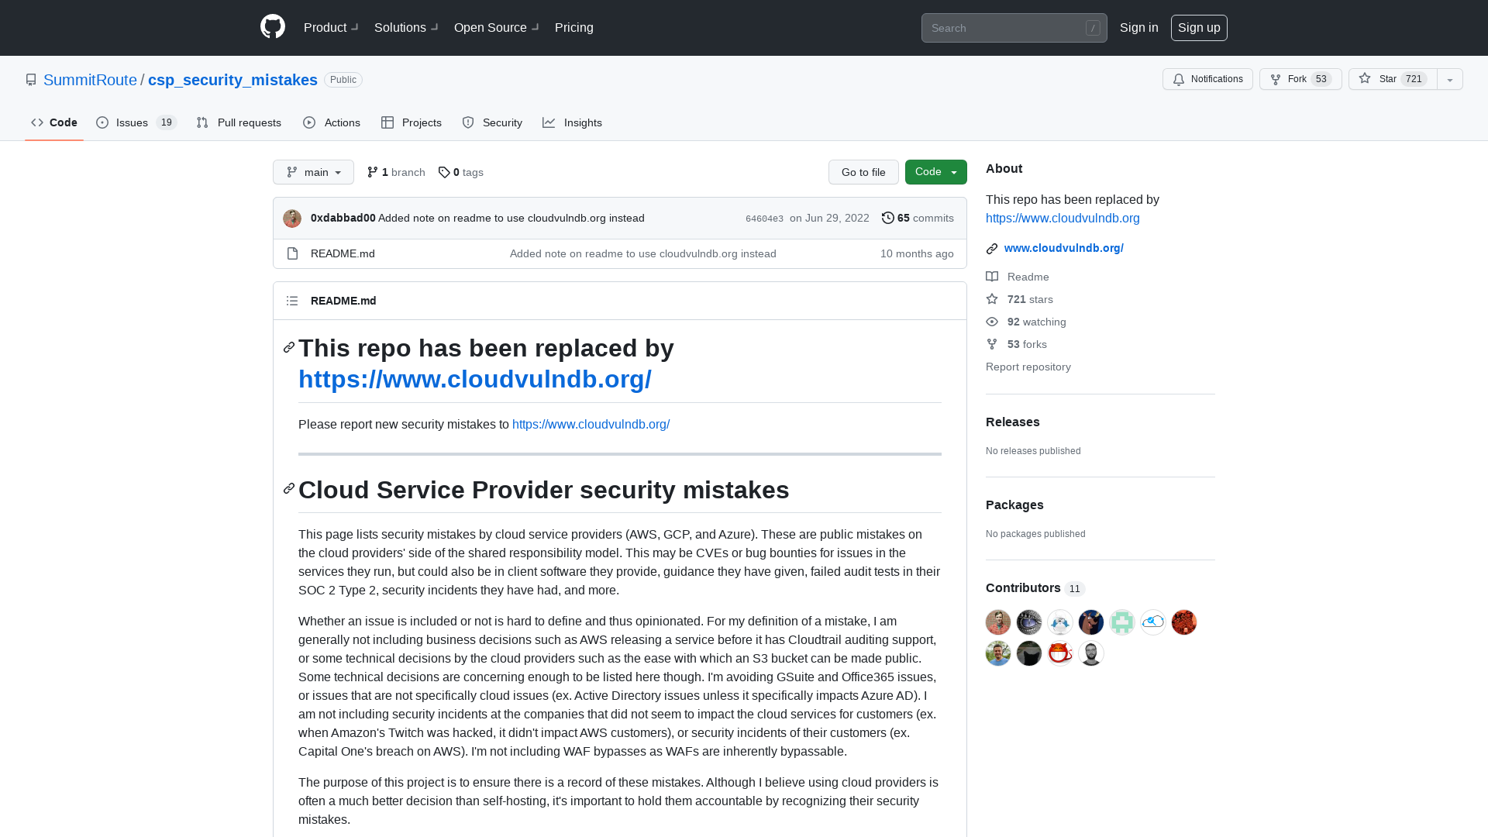This screenshot has width=1488, height=837.
Task: Open the Contributors 11 heading link
Action: click(1035, 588)
